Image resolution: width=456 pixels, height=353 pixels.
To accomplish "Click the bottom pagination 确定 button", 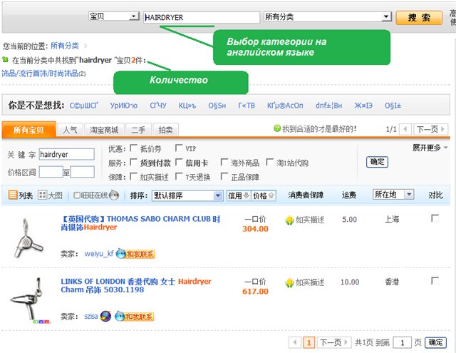I will coord(435,342).
